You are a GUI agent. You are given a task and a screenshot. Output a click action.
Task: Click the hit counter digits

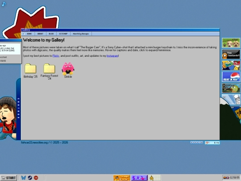click(x=196, y=142)
